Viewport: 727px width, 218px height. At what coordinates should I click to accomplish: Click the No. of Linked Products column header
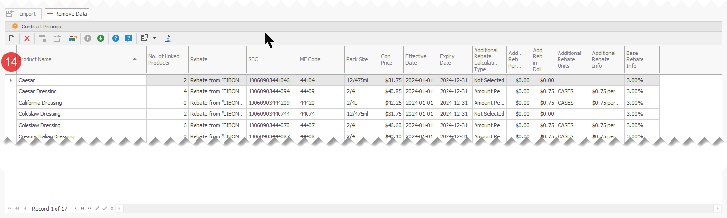(168, 59)
